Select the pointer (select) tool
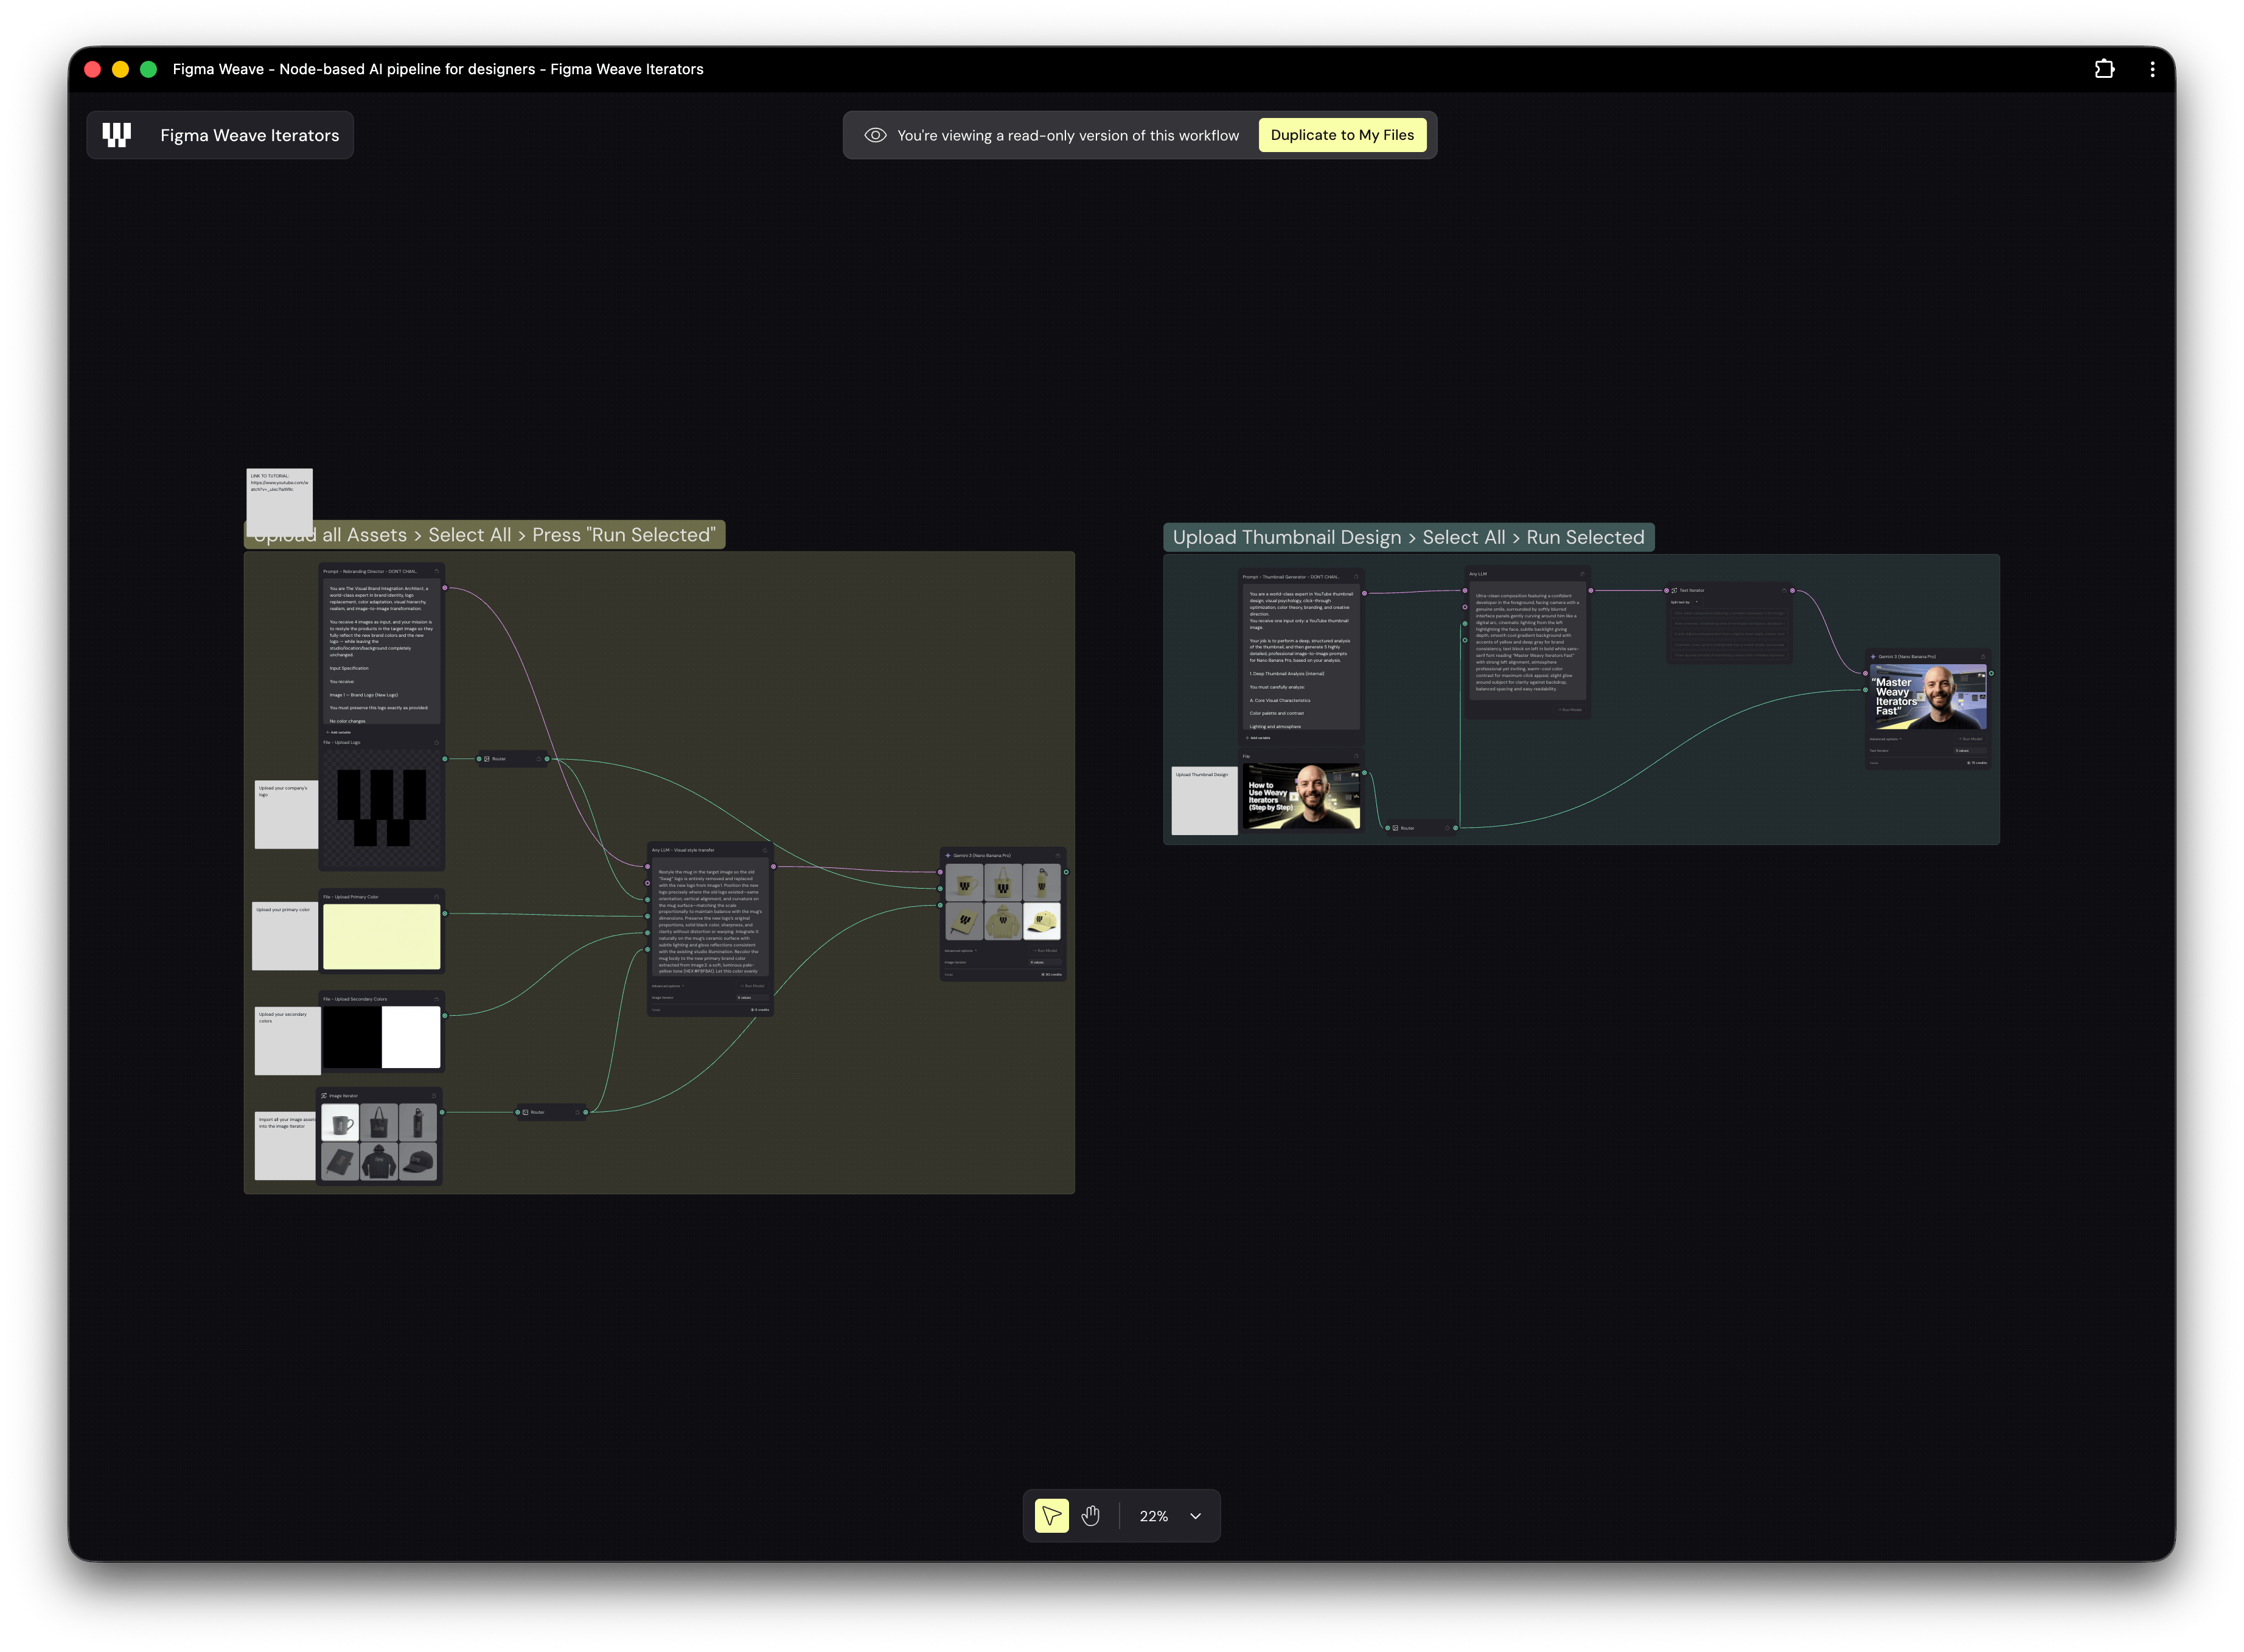Viewport: 2244px width, 1652px height. point(1050,1516)
